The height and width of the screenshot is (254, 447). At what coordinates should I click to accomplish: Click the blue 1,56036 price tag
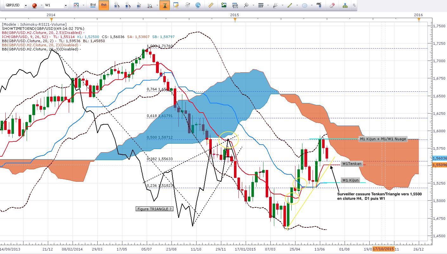click(440, 158)
